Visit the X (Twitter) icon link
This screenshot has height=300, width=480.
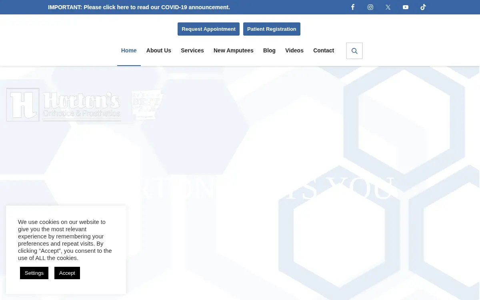(388, 7)
